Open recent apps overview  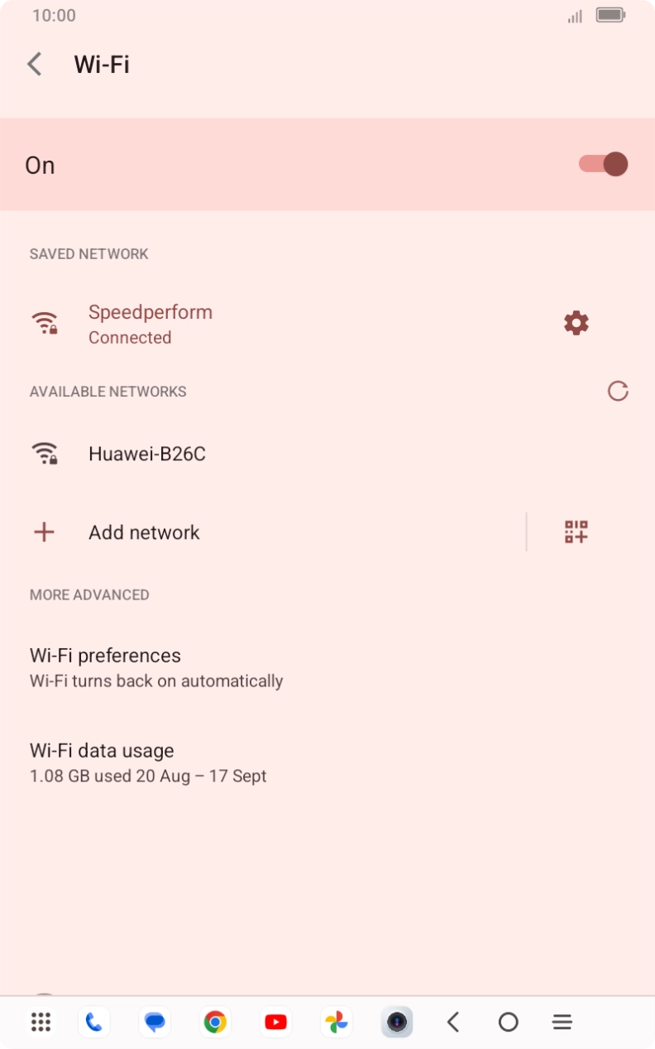coord(562,1022)
